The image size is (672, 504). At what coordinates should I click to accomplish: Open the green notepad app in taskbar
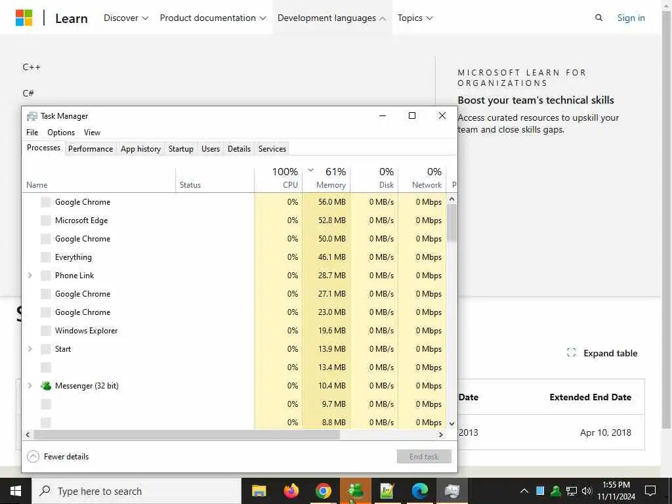tap(387, 491)
